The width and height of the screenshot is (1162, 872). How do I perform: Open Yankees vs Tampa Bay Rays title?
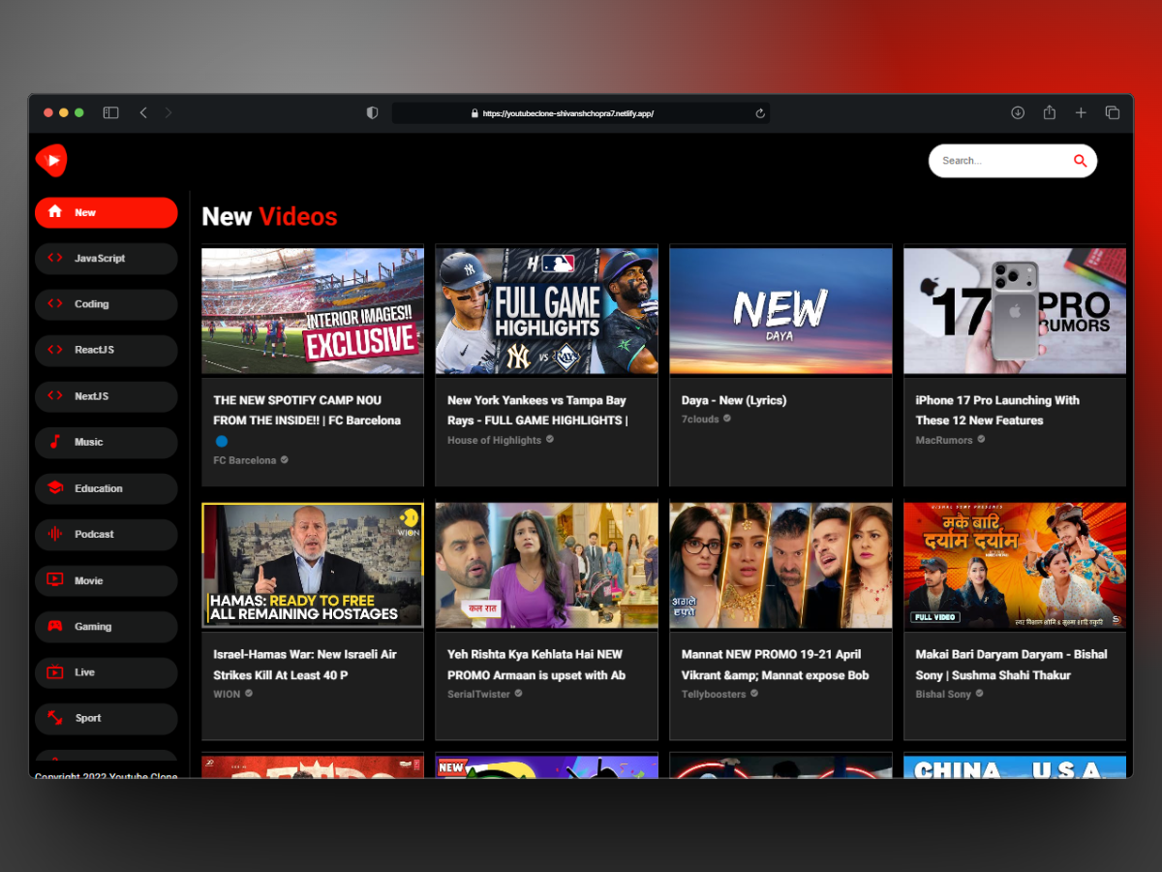pos(537,410)
